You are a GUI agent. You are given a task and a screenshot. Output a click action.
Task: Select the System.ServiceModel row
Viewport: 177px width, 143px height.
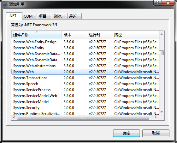tap(85, 102)
